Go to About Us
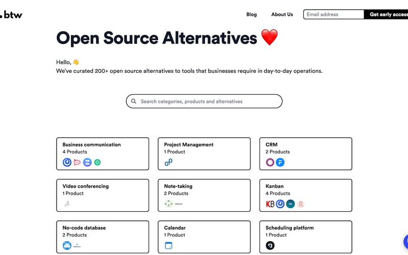 point(282,15)
